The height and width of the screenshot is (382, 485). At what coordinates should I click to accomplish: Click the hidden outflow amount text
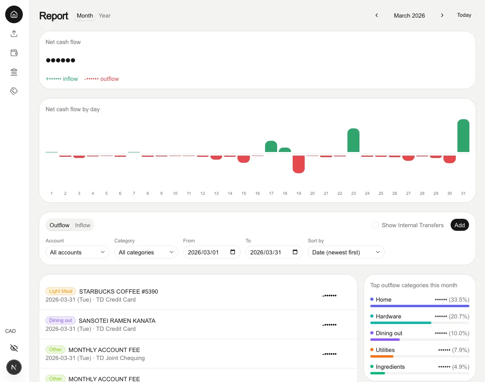pos(102,79)
